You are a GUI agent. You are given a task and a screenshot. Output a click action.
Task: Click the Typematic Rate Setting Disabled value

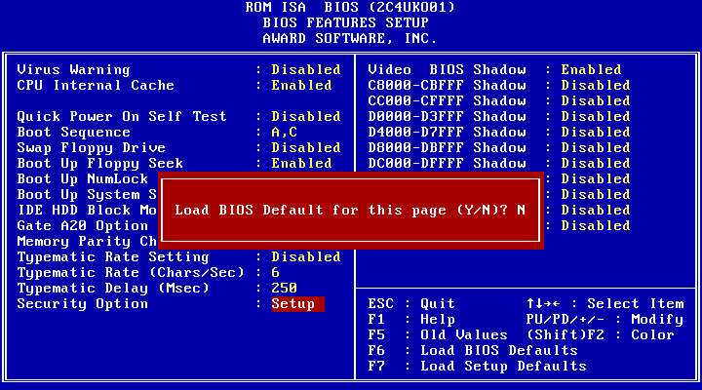pos(306,257)
